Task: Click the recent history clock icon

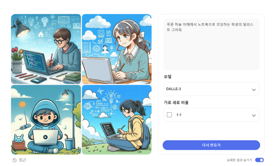Action: coord(15,160)
